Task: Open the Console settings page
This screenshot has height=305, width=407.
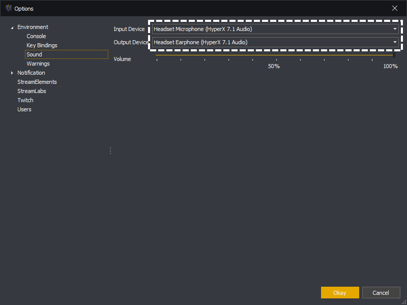Action: pyautogui.click(x=36, y=36)
